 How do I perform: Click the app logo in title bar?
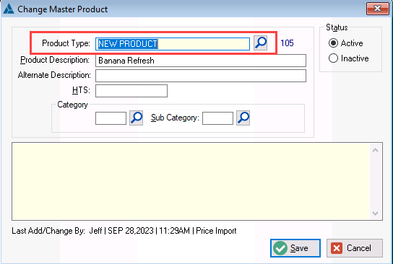click(x=9, y=9)
